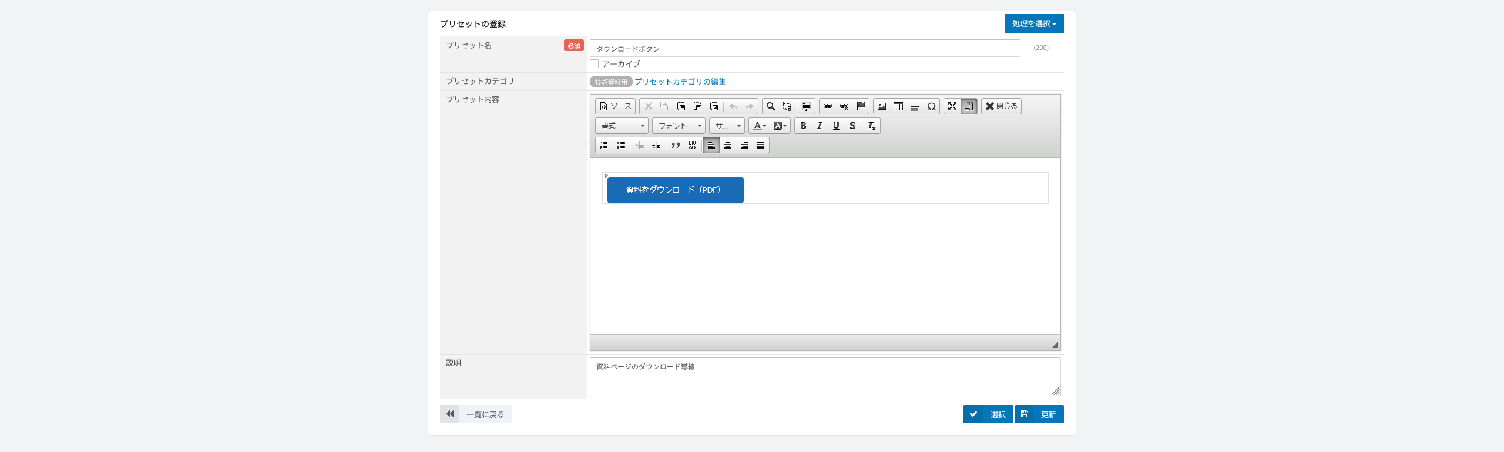Open the フォント font dropdown
This screenshot has width=1504, height=452.
coord(679,126)
